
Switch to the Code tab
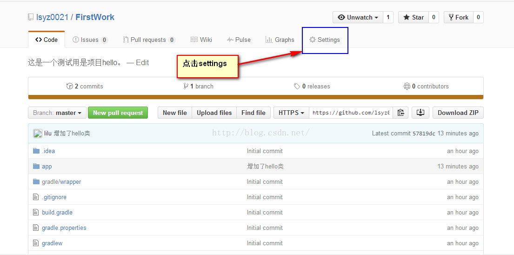[x=47, y=40]
